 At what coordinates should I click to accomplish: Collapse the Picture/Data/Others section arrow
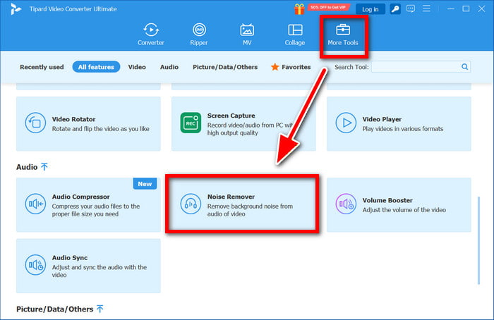tap(100, 309)
